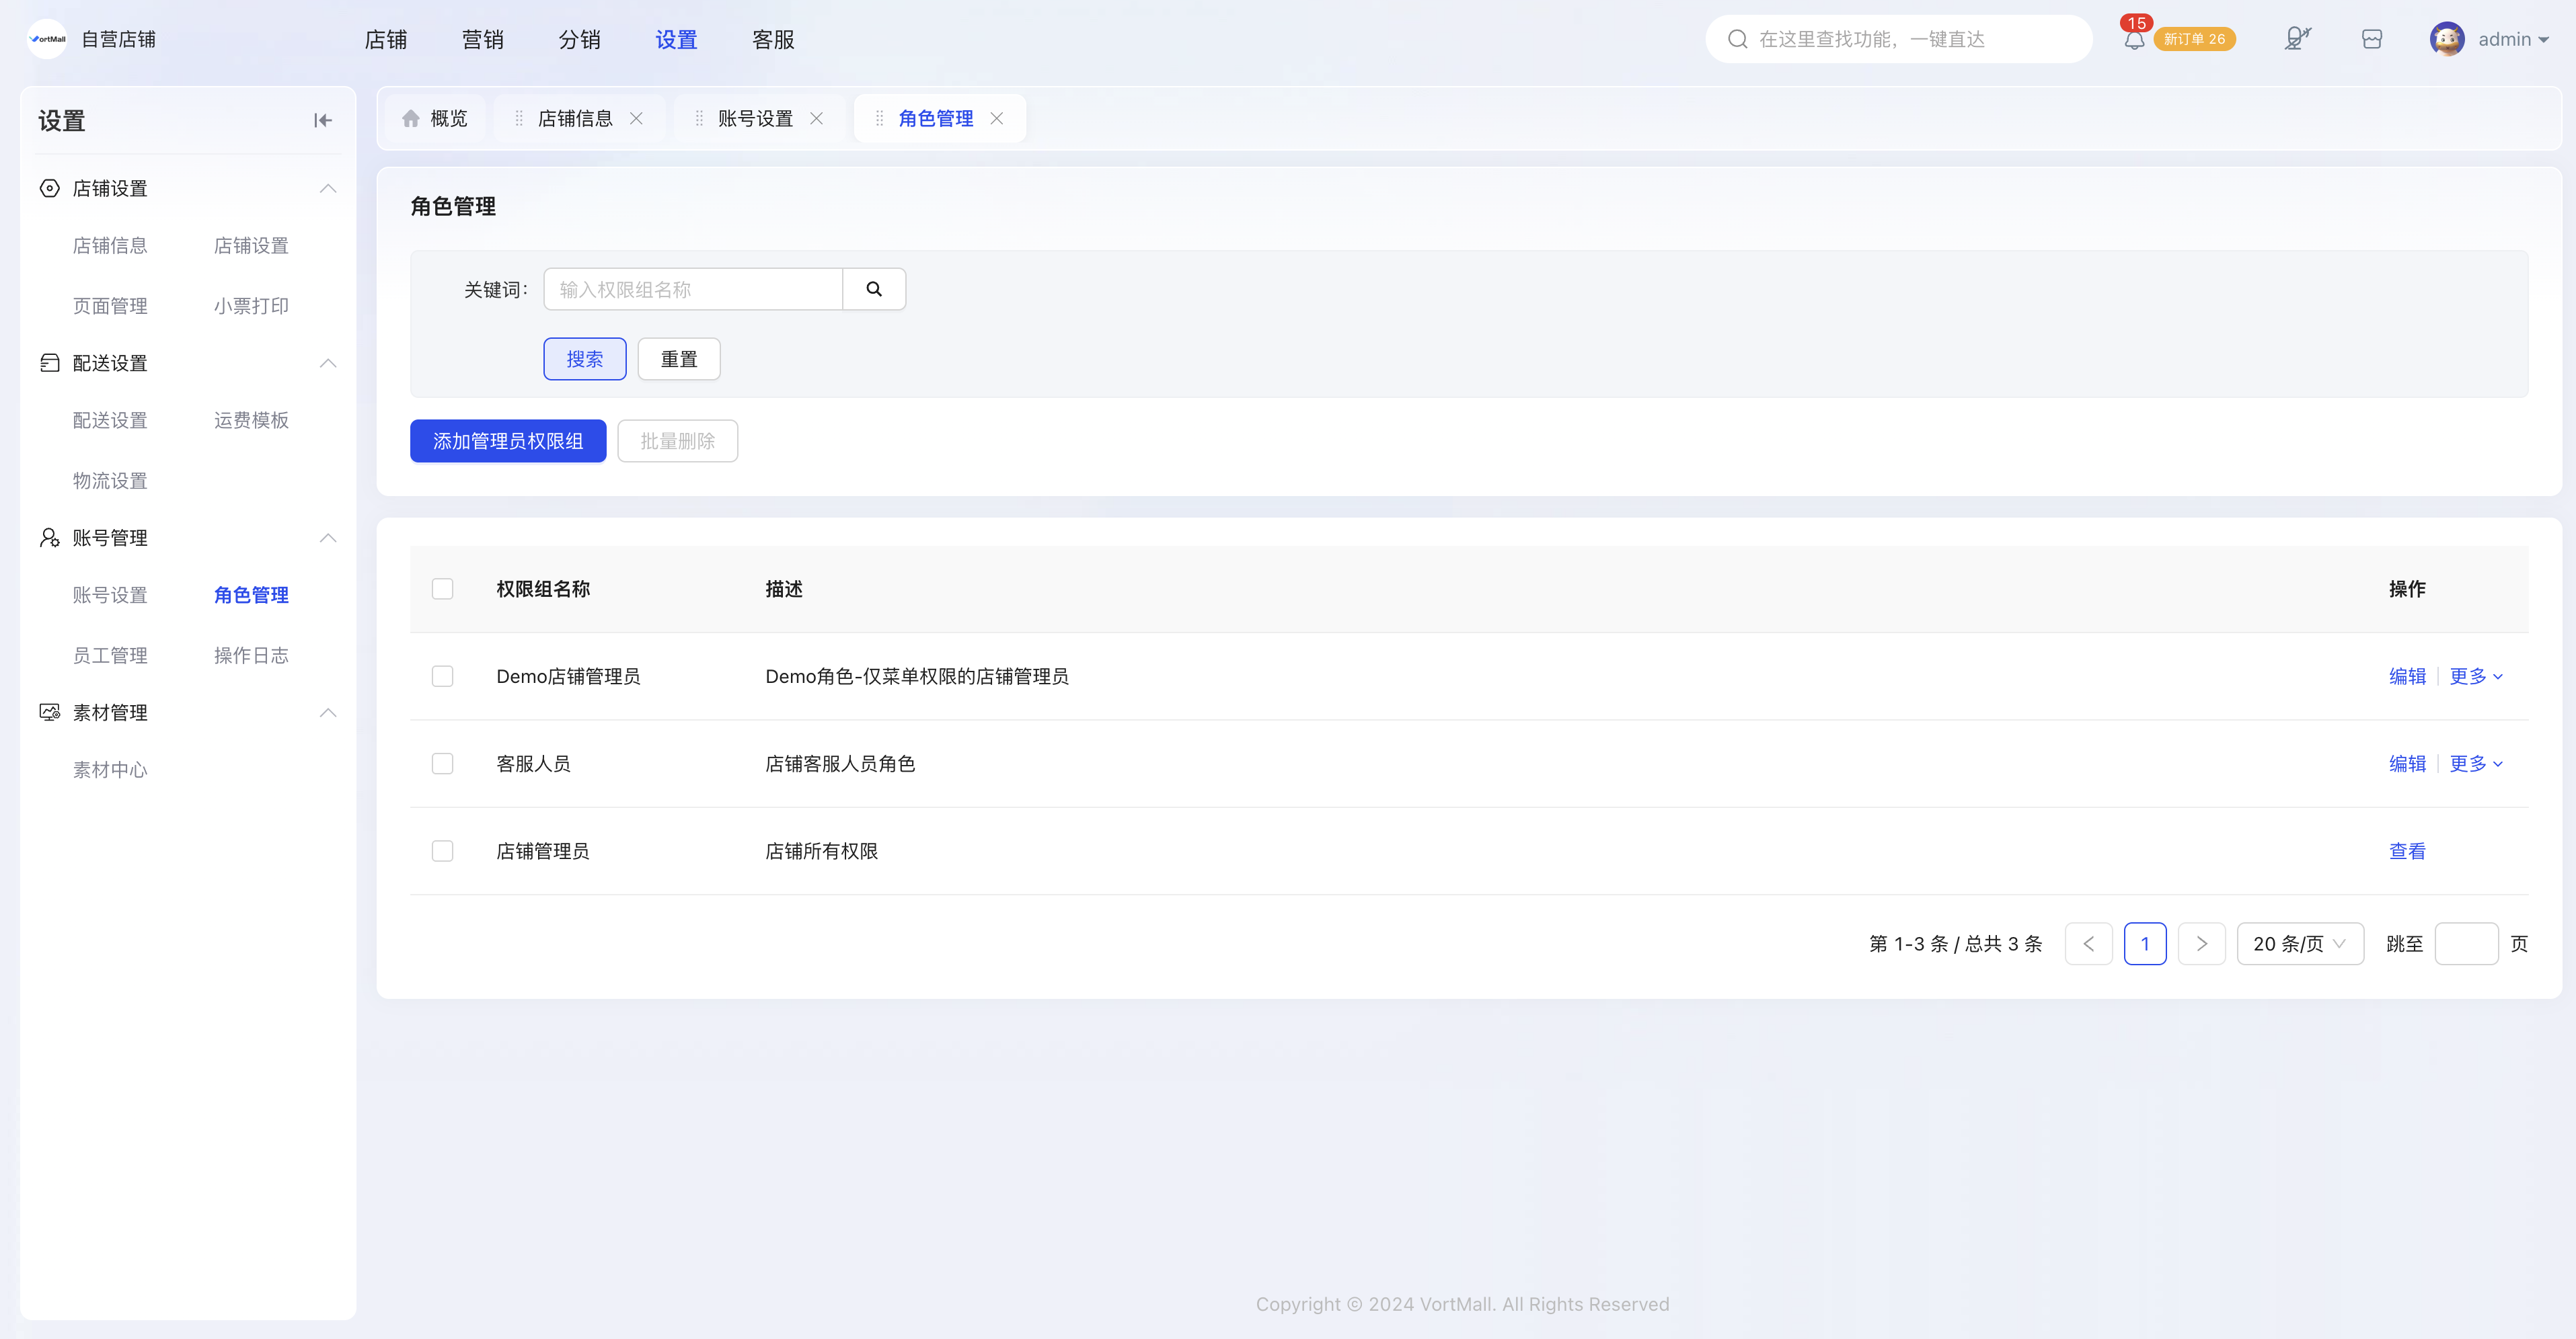This screenshot has width=2576, height=1339.
Task: Open the 营销 top menu
Action: tap(483, 39)
